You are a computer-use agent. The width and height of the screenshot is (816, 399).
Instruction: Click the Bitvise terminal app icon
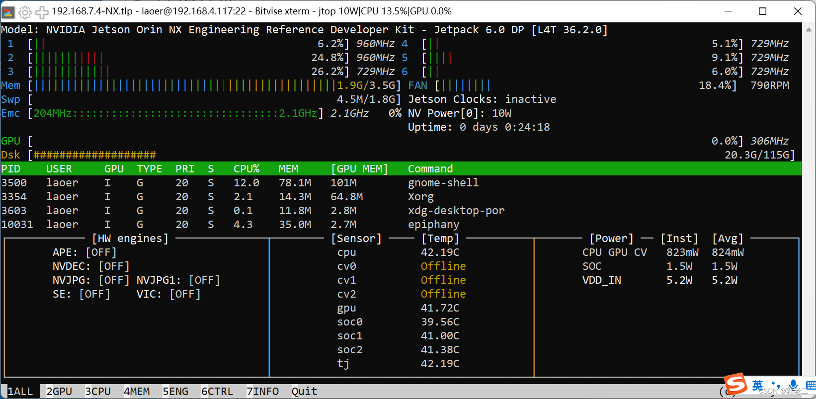[8, 11]
